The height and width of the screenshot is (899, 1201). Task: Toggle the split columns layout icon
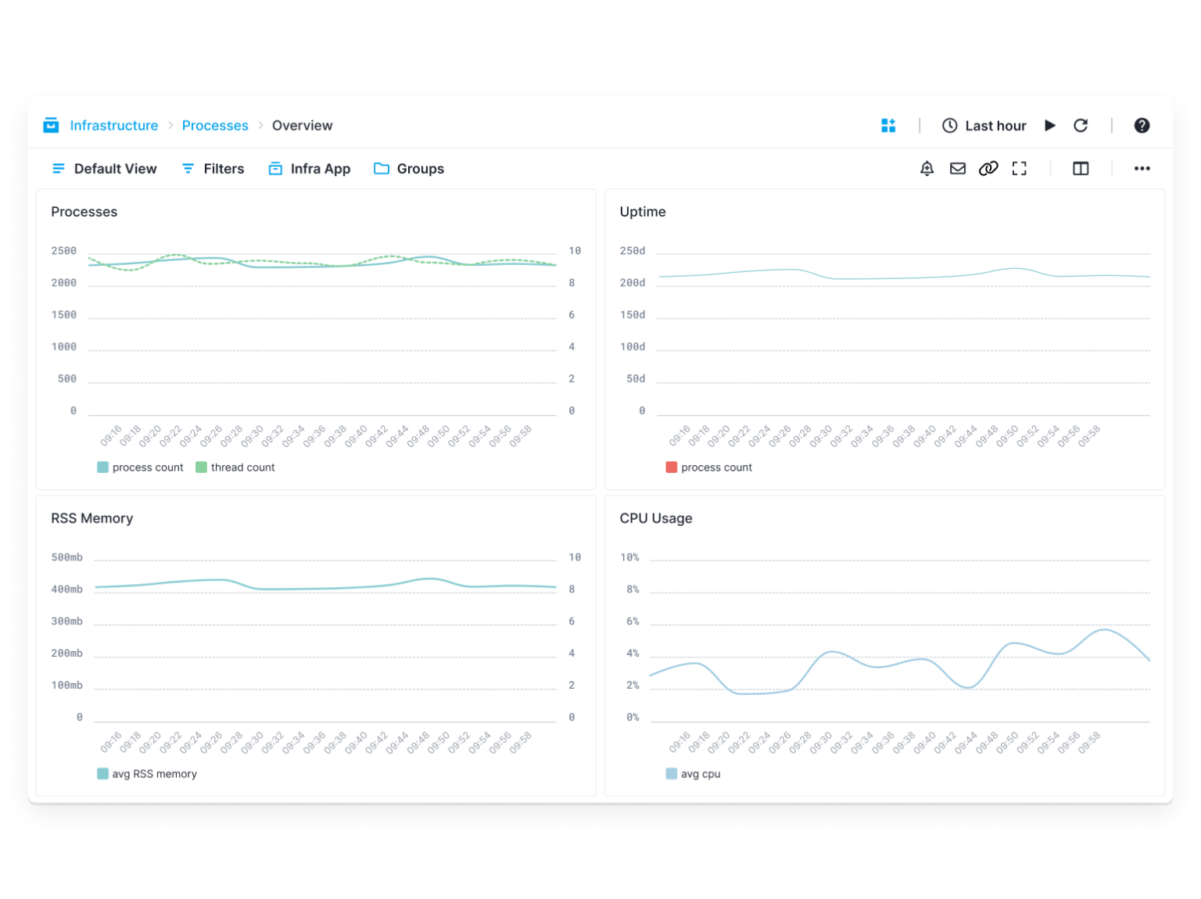(1081, 168)
